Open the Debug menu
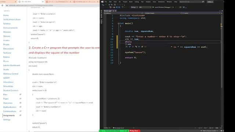 [137, 2]
